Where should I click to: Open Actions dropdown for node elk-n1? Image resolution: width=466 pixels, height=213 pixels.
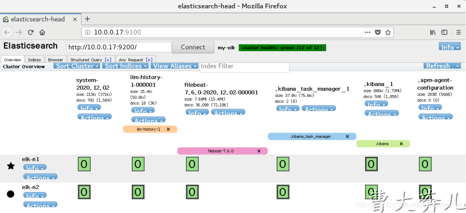point(40,177)
